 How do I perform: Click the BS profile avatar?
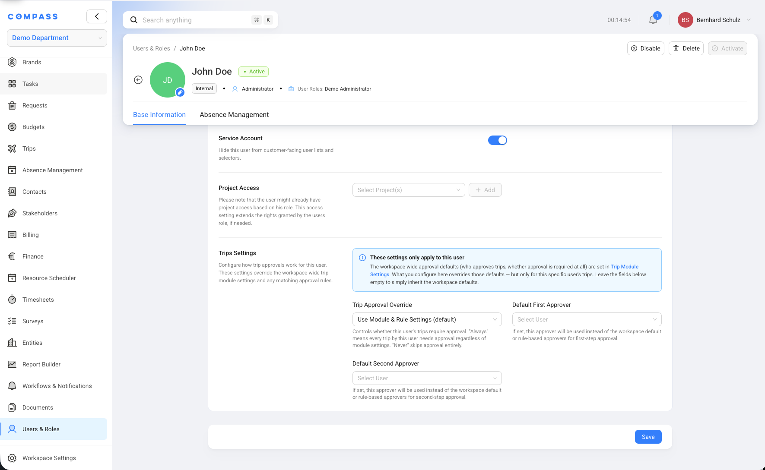tap(685, 20)
